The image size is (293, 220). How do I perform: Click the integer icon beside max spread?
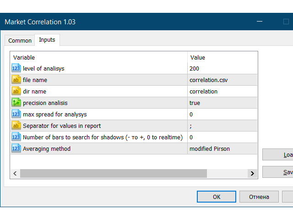pyautogui.click(x=16, y=114)
